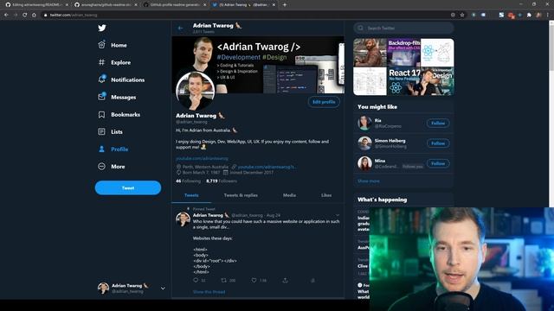The height and width of the screenshot is (311, 554).
Task: Switch to the Likes tab
Action: pos(326,195)
